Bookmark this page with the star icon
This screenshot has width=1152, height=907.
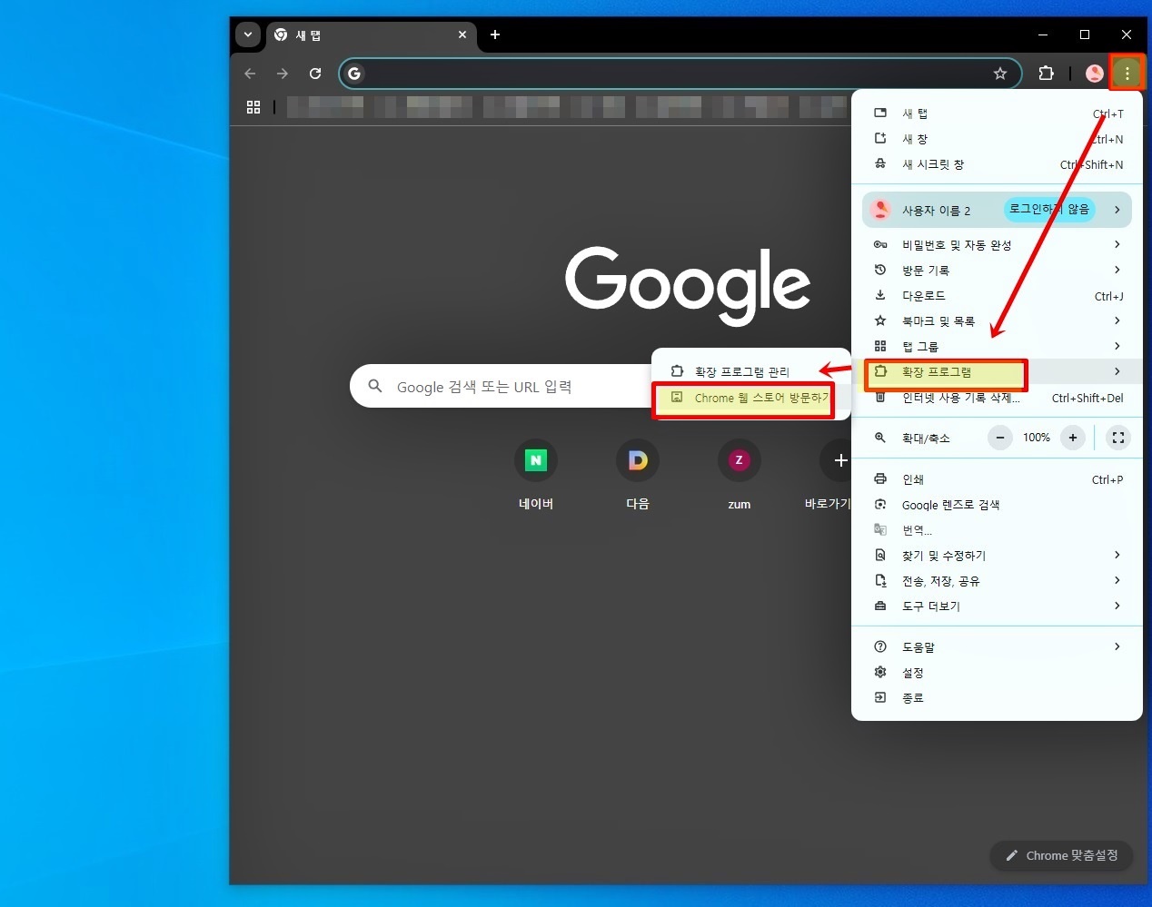coord(1000,74)
